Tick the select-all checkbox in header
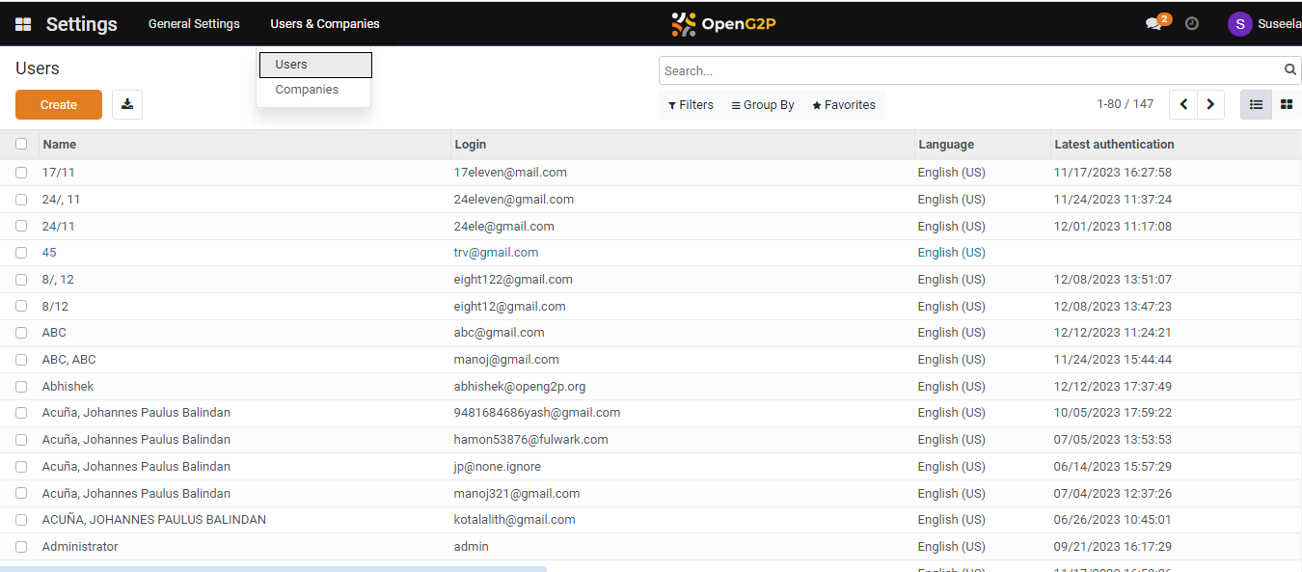1302x572 pixels. pos(21,144)
